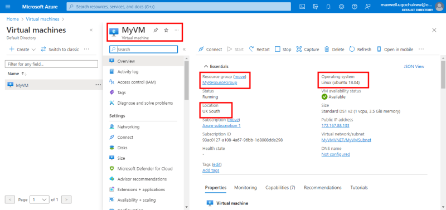Click Switch to classic

tap(60, 50)
